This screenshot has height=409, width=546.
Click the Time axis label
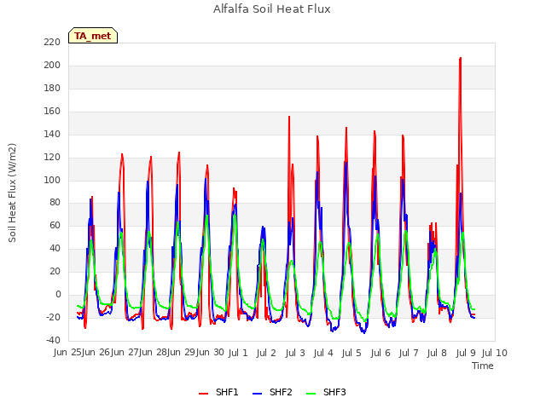483,366
